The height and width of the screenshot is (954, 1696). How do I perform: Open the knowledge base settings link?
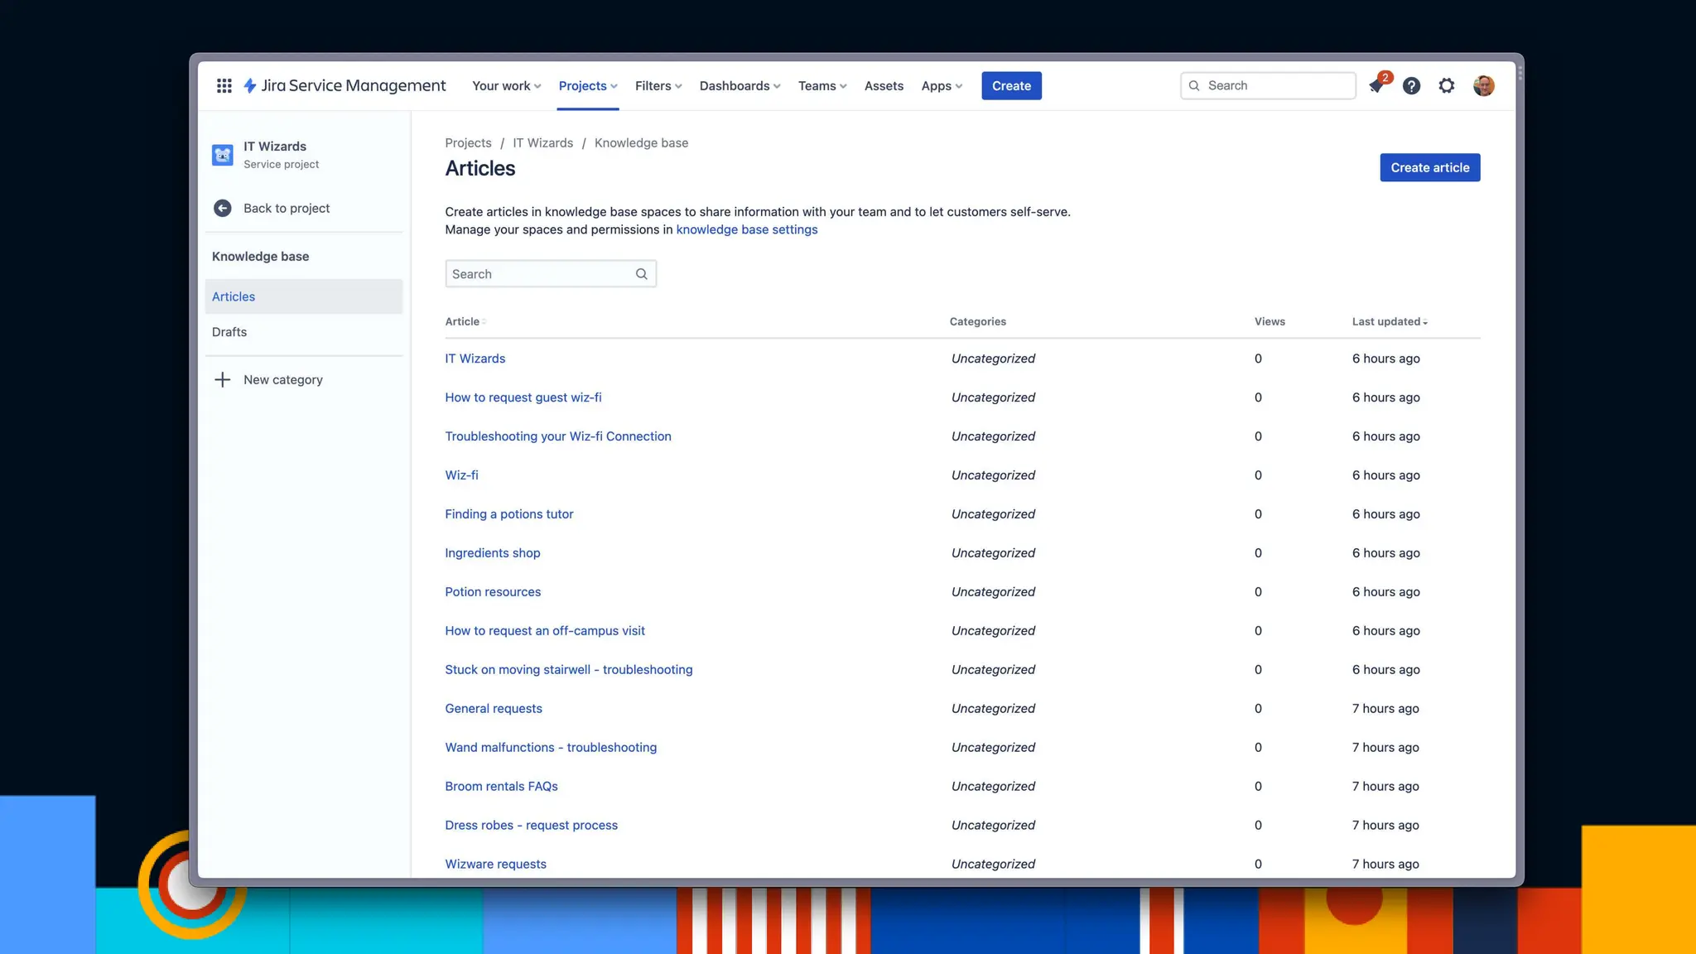[746, 229]
